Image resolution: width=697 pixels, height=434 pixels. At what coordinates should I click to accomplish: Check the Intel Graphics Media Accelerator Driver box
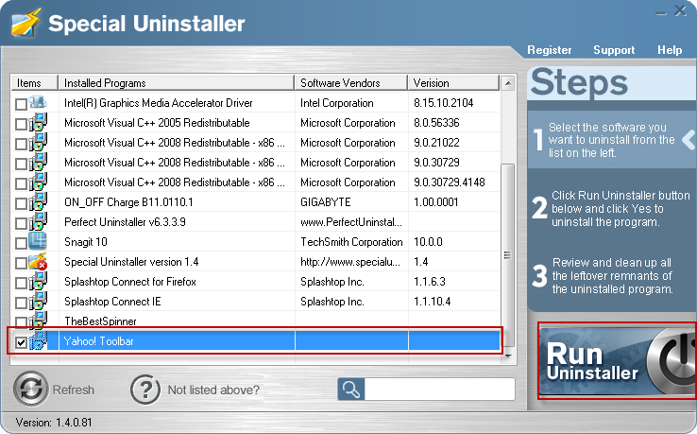pyautogui.click(x=21, y=104)
